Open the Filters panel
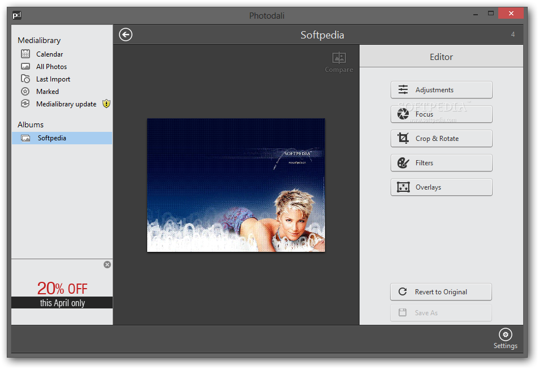 tap(442, 163)
